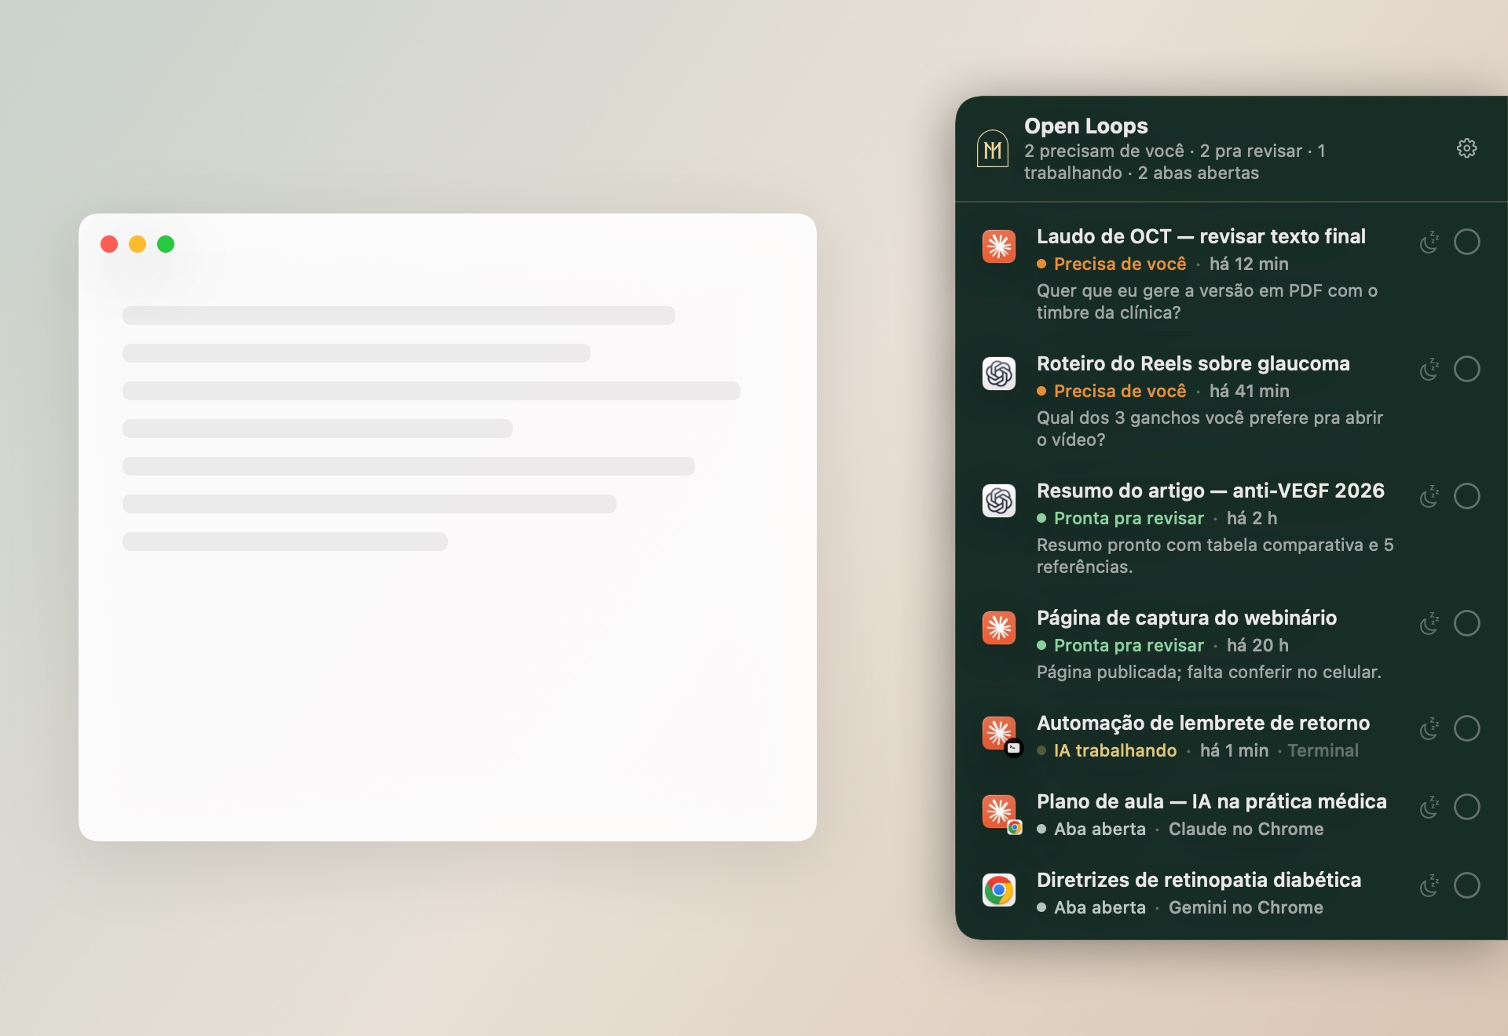
Task: Open 'Plano de aula — IA na prática médica'
Action: [x=1212, y=801]
